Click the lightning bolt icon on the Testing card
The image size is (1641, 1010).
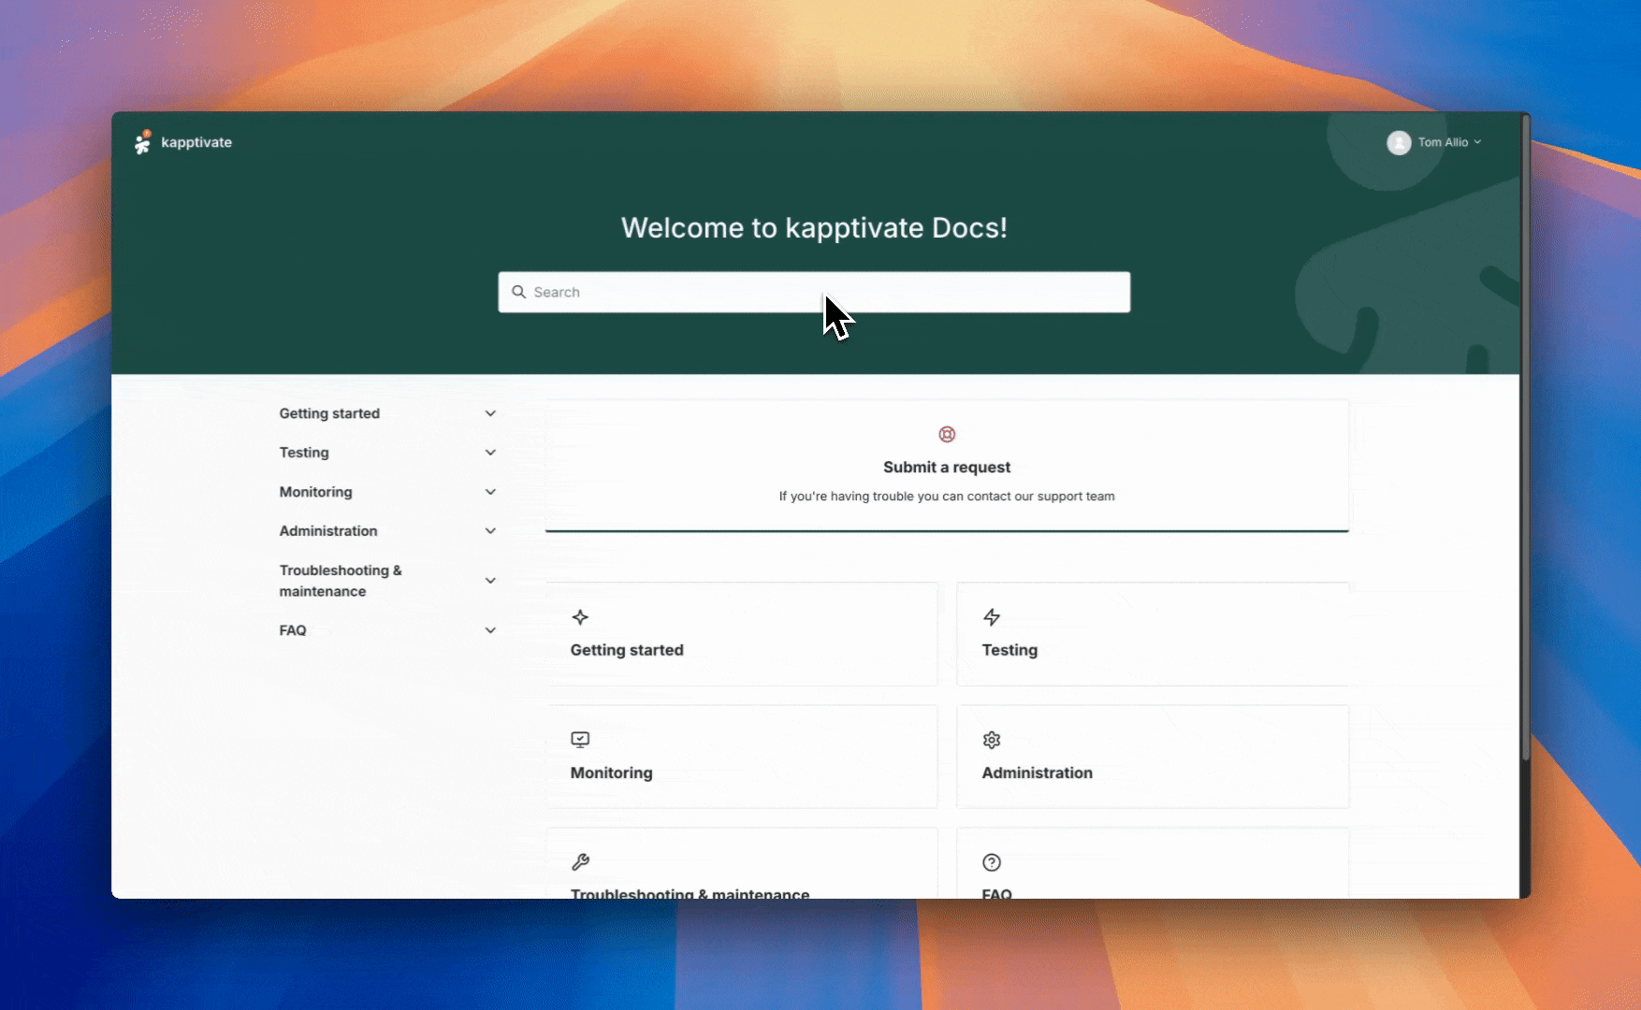992,617
